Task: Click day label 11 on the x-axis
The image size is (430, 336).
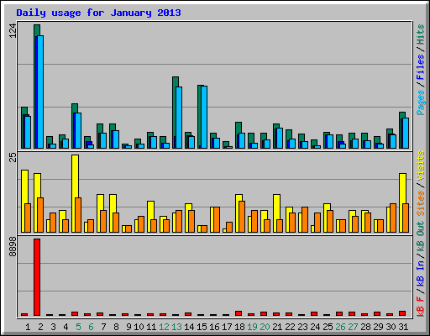Action: coord(151,327)
